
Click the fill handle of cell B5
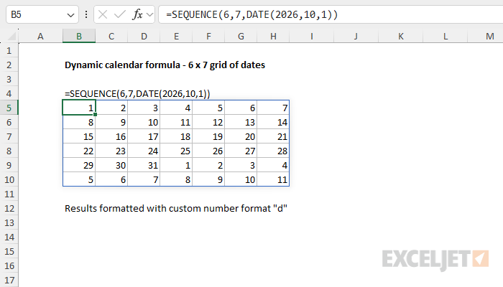96,114
